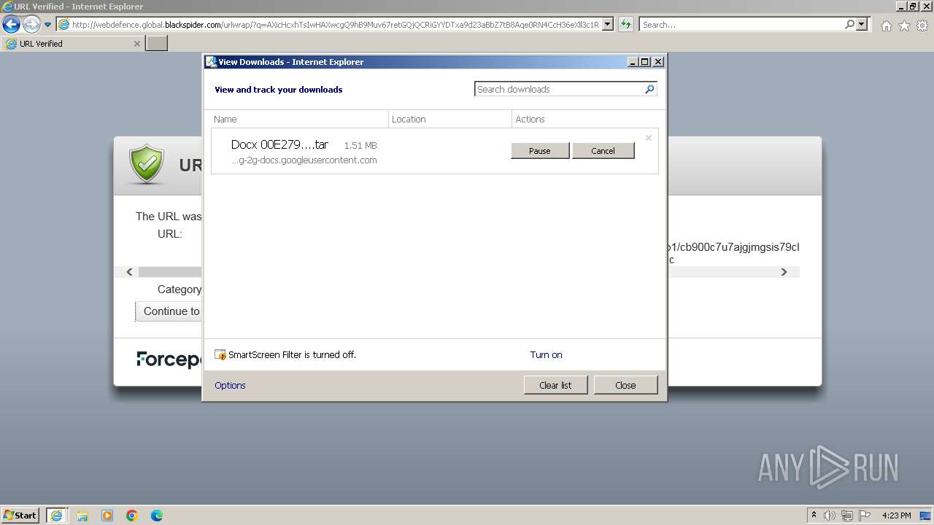Open a new blank tab

[x=157, y=44]
